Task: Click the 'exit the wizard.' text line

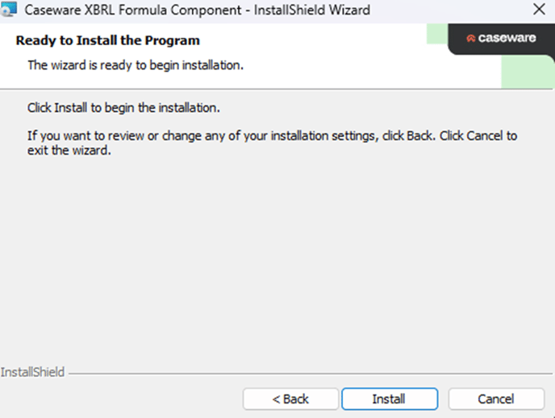Action: 69,151
